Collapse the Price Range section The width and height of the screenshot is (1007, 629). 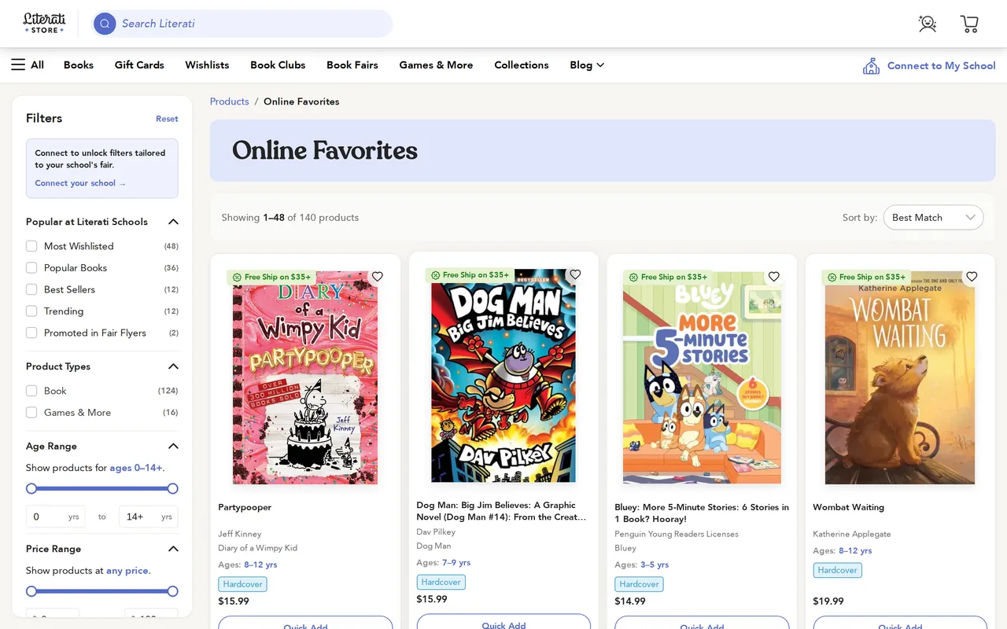(173, 549)
